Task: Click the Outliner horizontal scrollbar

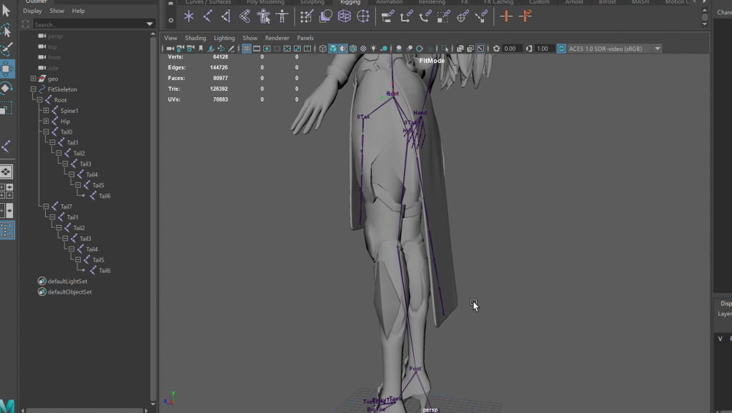Action: tap(84, 411)
